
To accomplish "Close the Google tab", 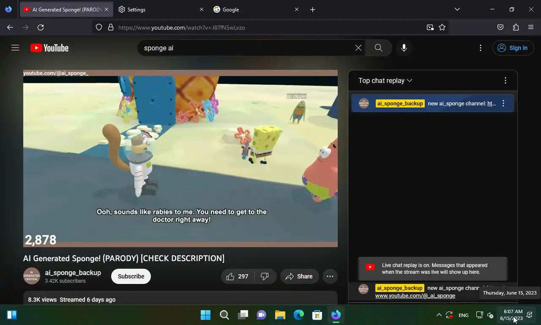I will coord(297,9).
